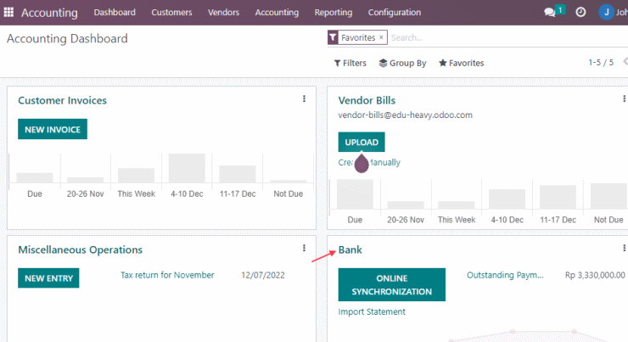Viewport: 628px width, 342px height.
Task: Click vendor-bills@edu-heavy.odoo.com email text
Action: point(406,115)
